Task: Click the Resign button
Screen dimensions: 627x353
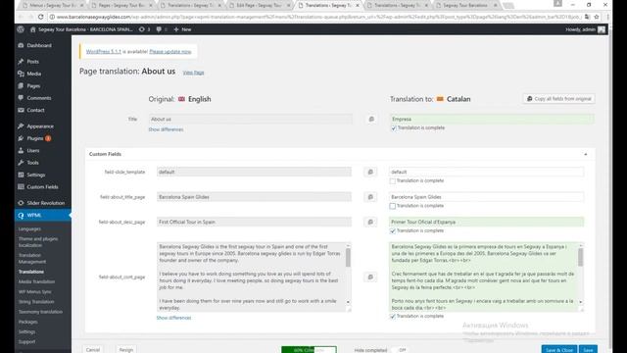Action: (x=126, y=349)
